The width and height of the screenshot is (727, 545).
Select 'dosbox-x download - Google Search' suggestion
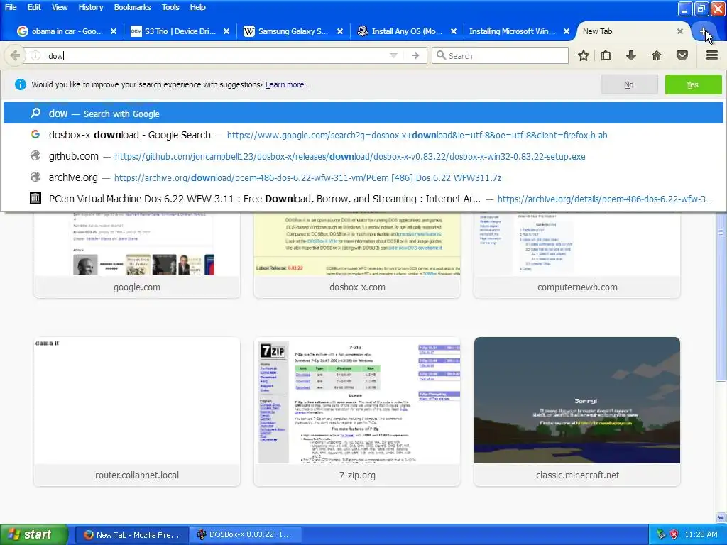click(x=363, y=135)
